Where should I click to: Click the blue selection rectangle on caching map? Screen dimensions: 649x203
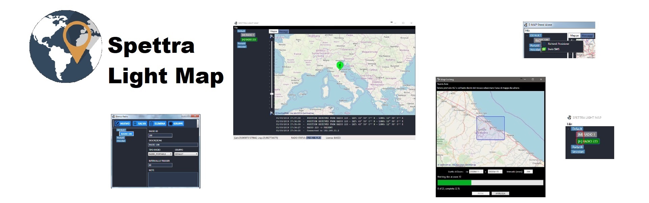491,128
